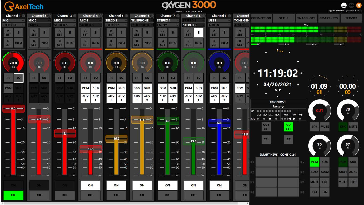Click the monitor knob showing 57 %
The image size is (364, 205).
pyautogui.click(x=348, y=146)
